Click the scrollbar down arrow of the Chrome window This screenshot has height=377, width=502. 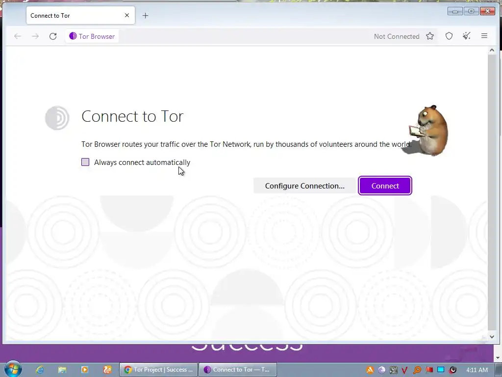click(x=498, y=357)
